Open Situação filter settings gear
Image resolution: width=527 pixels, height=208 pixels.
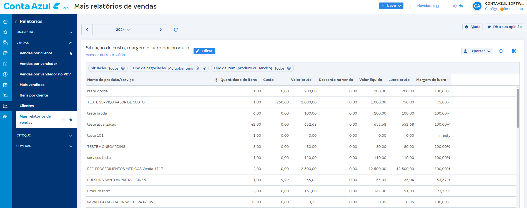pos(123,68)
